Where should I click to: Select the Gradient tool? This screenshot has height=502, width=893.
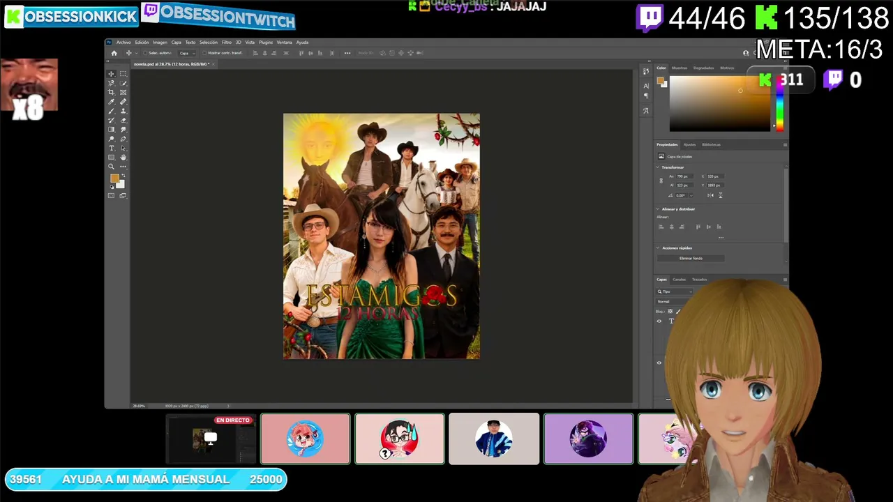click(111, 130)
